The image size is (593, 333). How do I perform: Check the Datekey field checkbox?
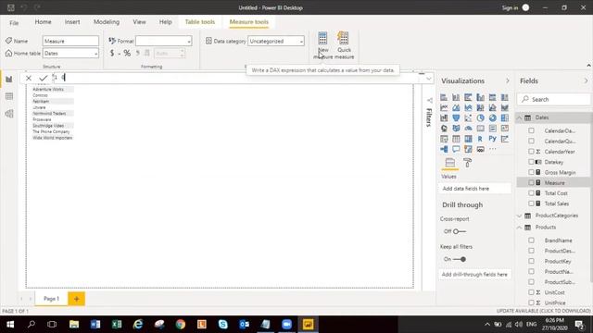coord(531,162)
